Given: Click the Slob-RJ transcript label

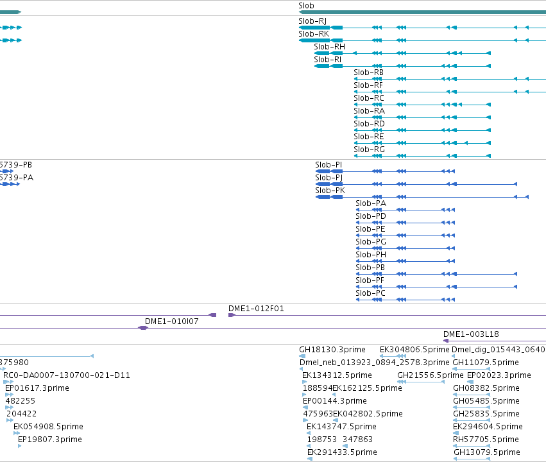Looking at the screenshot, I should click(x=312, y=21).
